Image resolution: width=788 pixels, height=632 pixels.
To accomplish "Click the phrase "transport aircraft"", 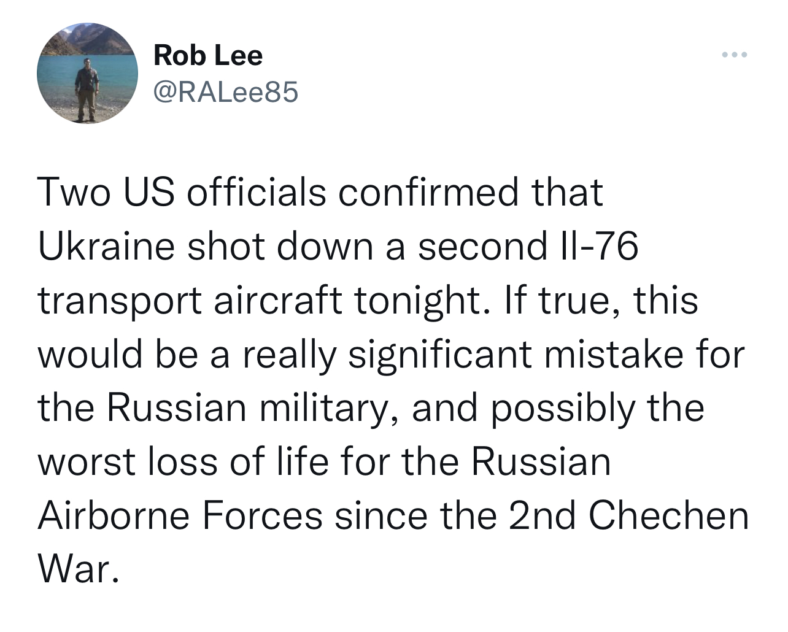I will click(190, 300).
